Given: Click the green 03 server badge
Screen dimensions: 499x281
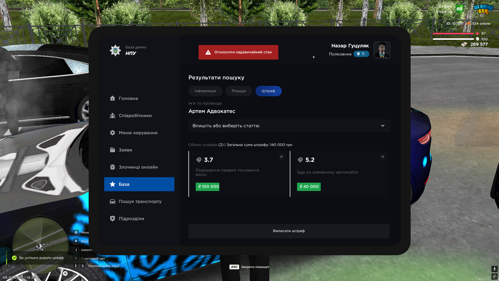Looking at the screenshot, I should [x=460, y=9].
